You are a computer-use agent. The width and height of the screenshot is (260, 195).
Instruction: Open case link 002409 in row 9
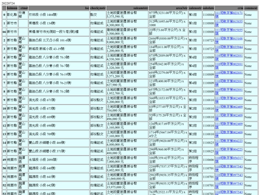tap(229, 100)
